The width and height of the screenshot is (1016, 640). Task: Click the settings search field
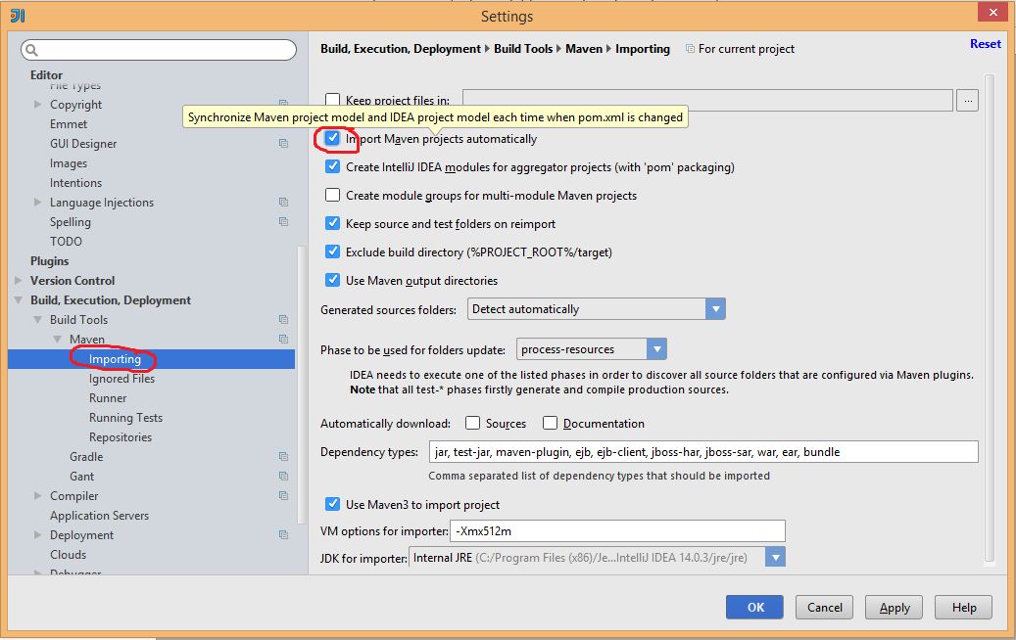[159, 50]
